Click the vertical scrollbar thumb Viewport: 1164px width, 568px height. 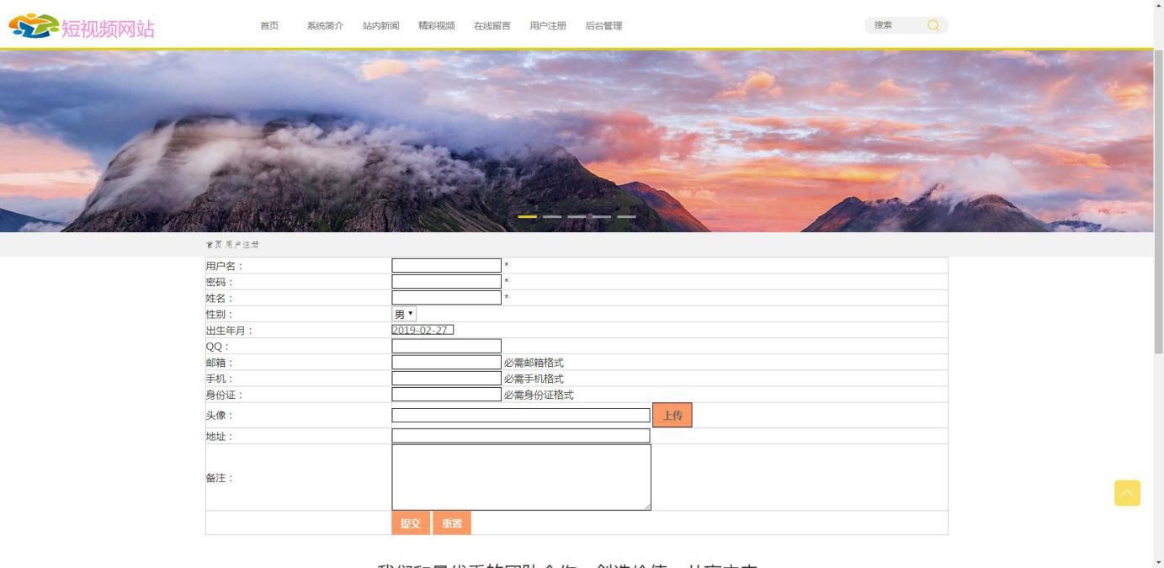[x=1158, y=202]
